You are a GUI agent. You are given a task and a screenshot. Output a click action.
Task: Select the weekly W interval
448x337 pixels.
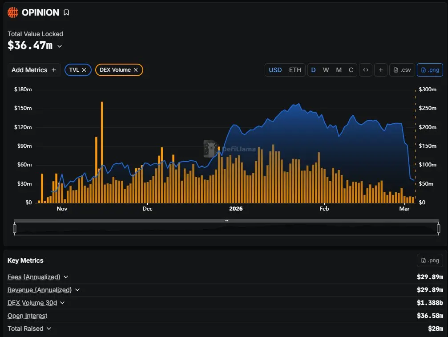click(326, 70)
